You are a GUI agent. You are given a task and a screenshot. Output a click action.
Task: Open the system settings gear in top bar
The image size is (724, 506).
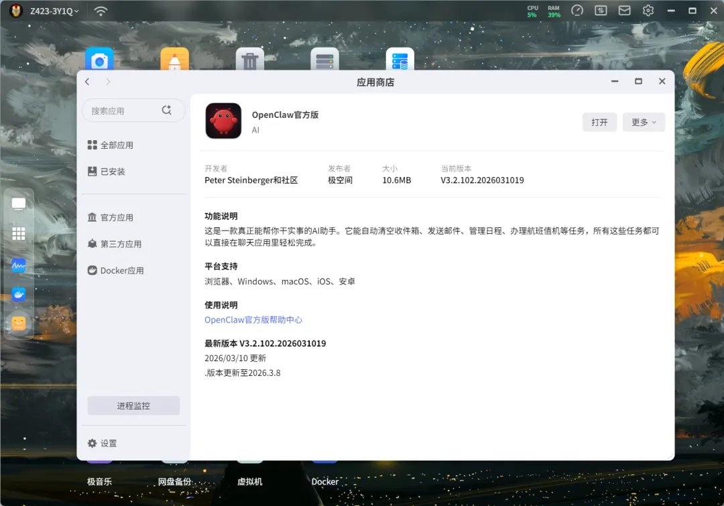tap(648, 10)
